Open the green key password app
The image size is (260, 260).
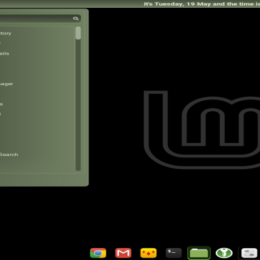point(224,253)
